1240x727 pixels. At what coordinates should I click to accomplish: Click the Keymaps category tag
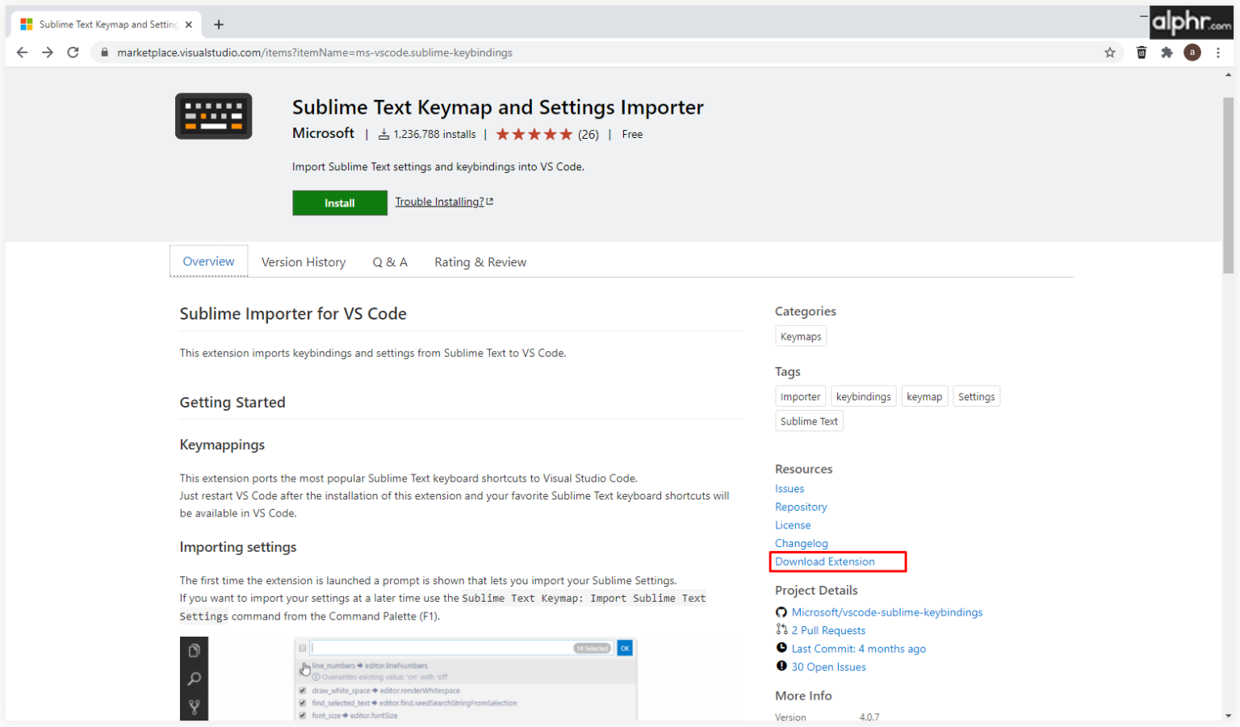coord(801,336)
